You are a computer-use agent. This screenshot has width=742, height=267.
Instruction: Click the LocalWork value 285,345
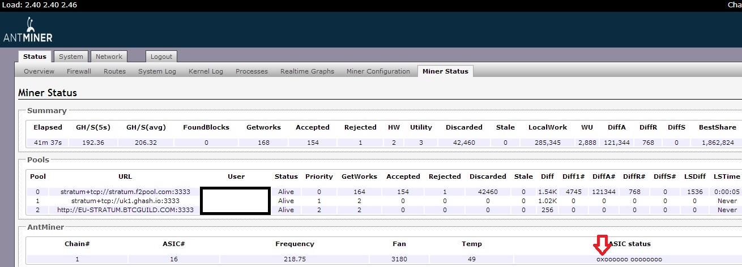547,143
